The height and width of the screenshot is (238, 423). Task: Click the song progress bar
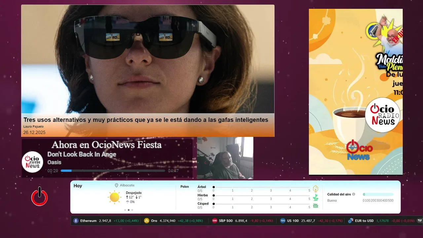pyautogui.click(x=113, y=171)
